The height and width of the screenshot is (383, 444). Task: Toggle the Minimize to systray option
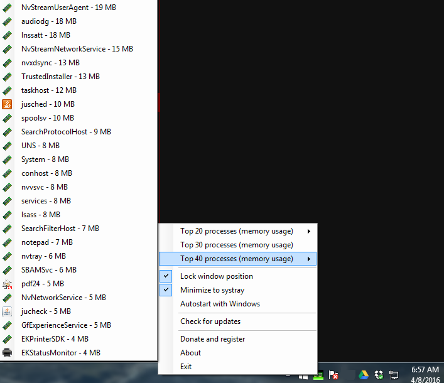coord(237,290)
